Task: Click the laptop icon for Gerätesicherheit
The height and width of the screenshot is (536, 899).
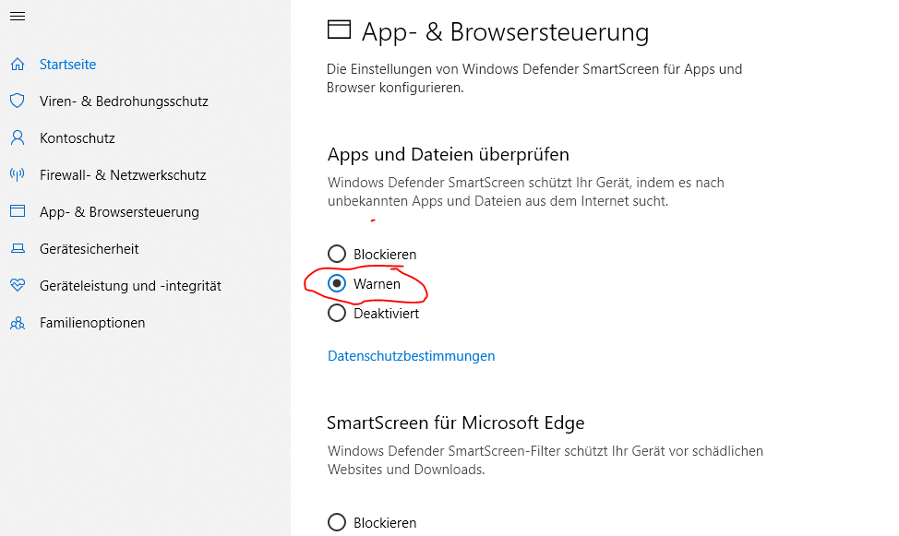Action: (17, 249)
